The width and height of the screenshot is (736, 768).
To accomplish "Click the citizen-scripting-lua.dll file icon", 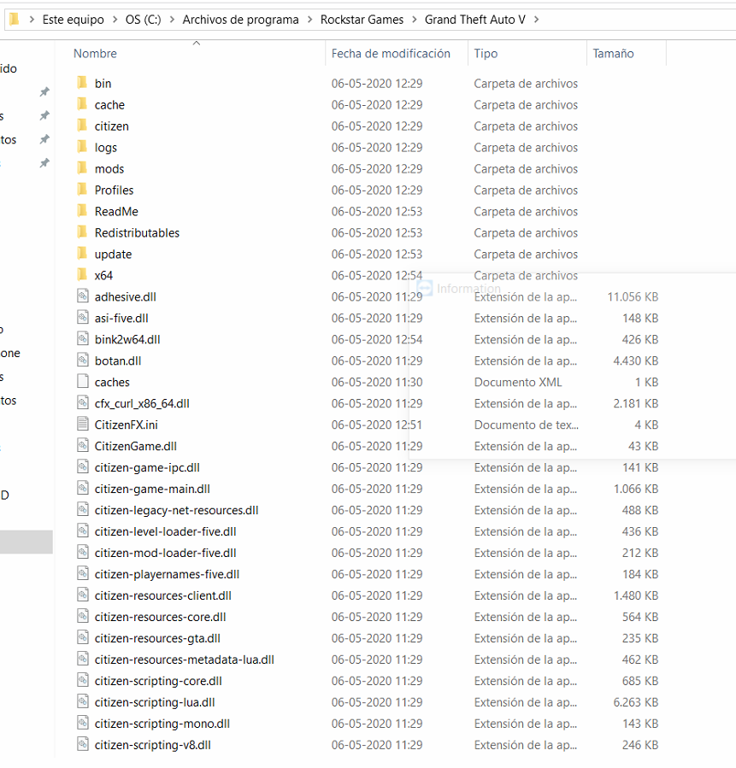I will click(83, 702).
